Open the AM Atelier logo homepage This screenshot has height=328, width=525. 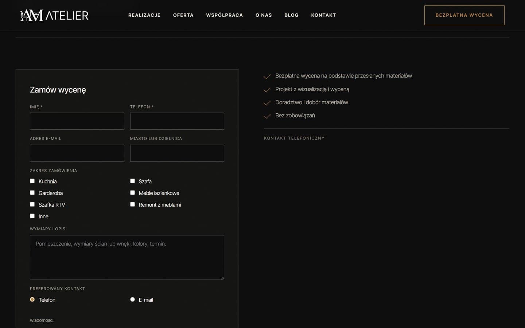(x=54, y=15)
